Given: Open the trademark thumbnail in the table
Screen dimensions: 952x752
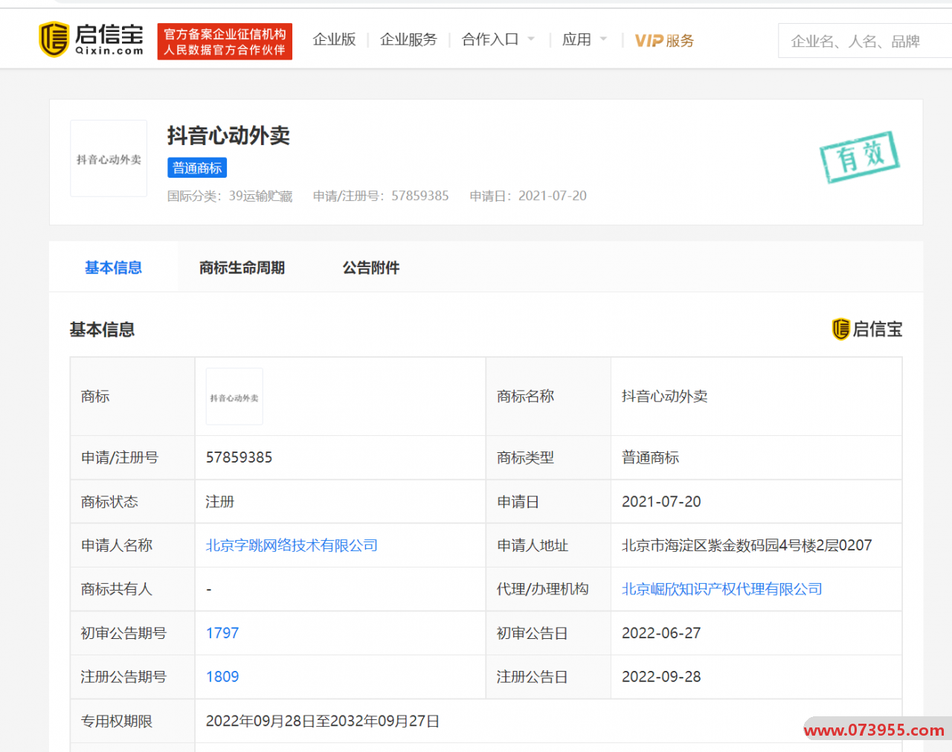Looking at the screenshot, I should (x=234, y=397).
